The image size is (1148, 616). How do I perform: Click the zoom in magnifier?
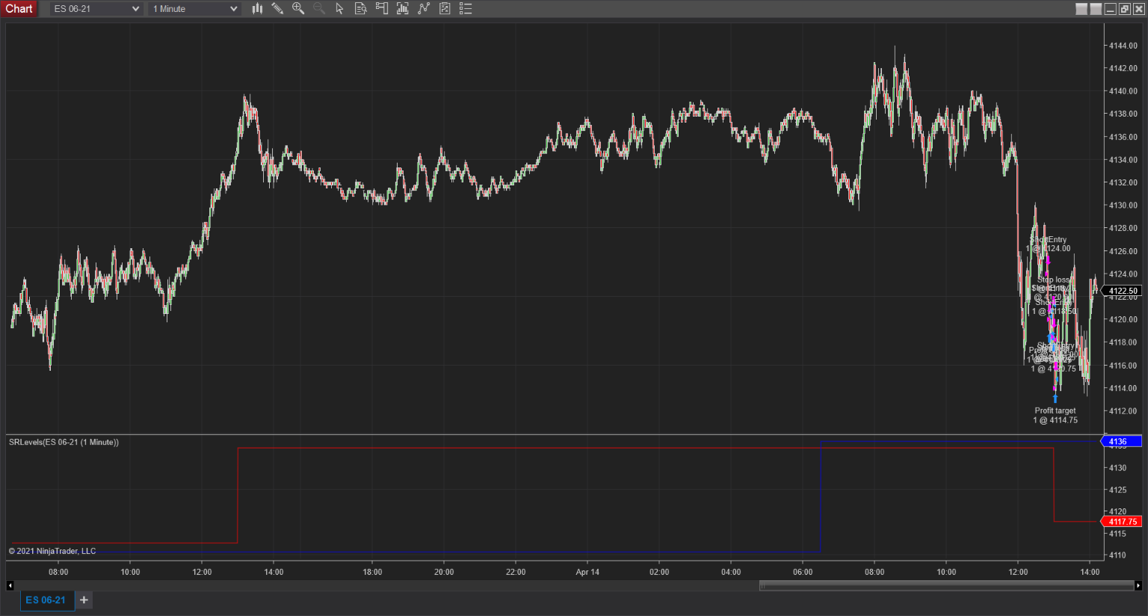298,9
